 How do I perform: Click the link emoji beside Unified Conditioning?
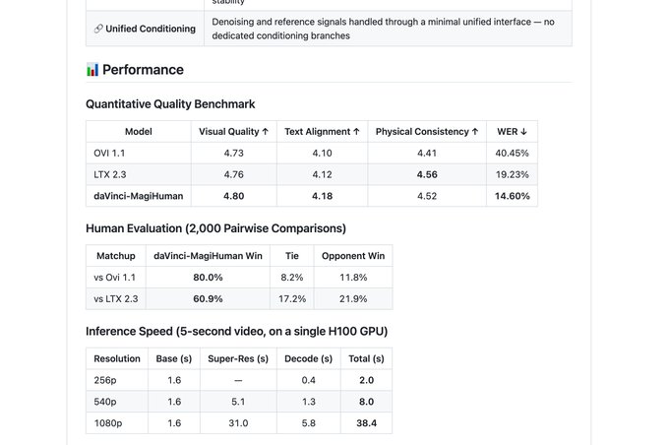click(98, 30)
